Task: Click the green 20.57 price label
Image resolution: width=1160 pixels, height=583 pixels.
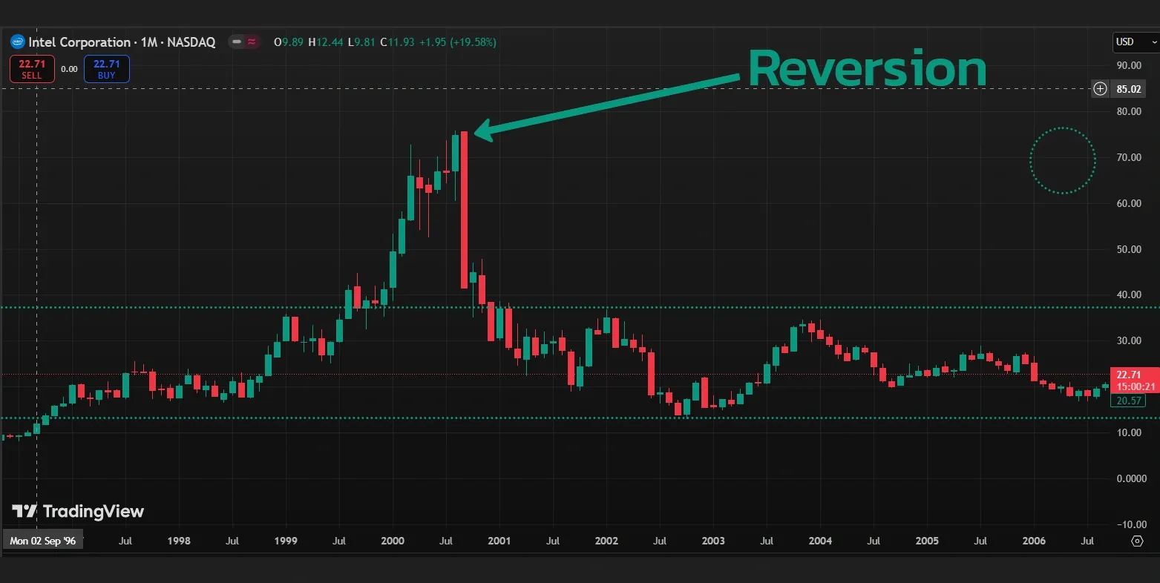Action: click(x=1128, y=401)
